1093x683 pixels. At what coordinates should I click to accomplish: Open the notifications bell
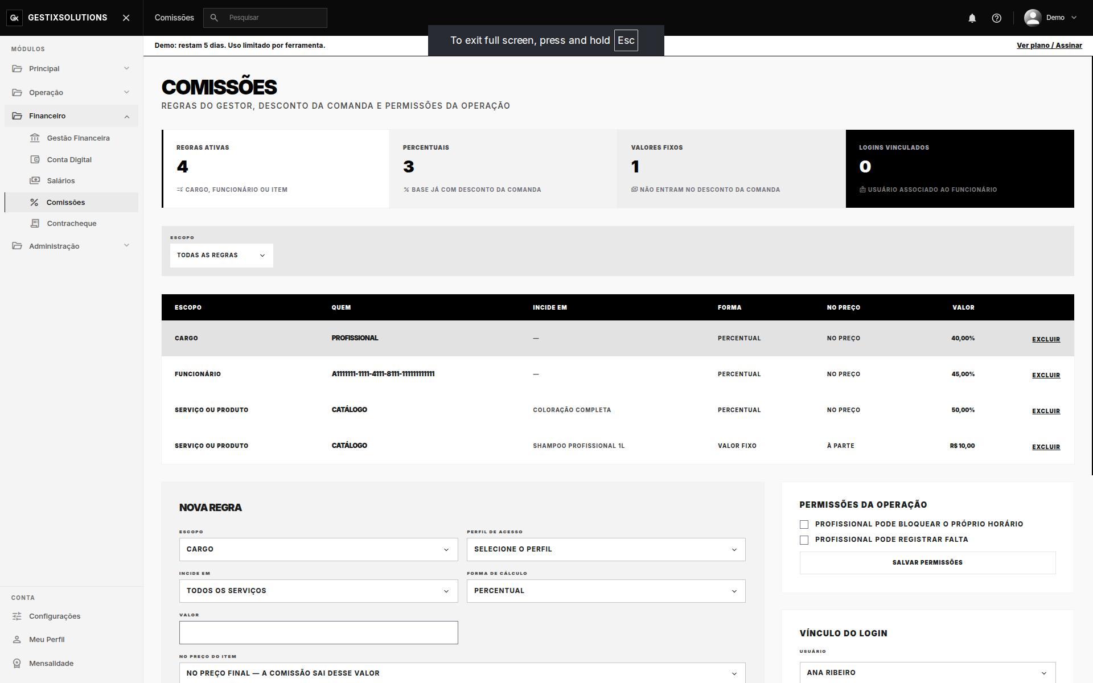coord(972,18)
